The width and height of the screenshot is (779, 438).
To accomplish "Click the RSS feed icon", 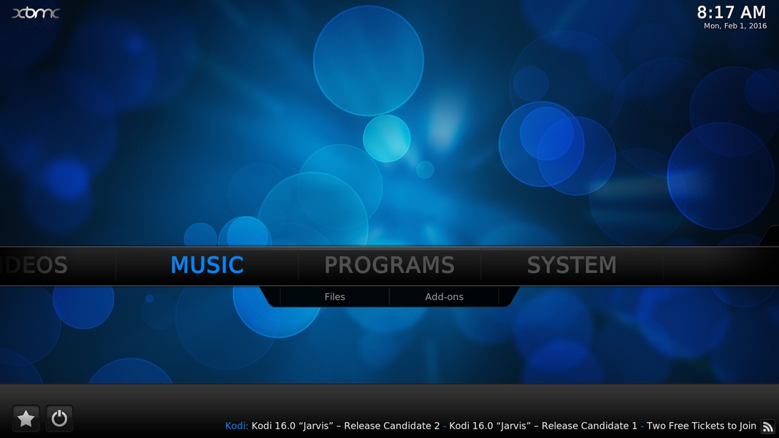I will (768, 426).
